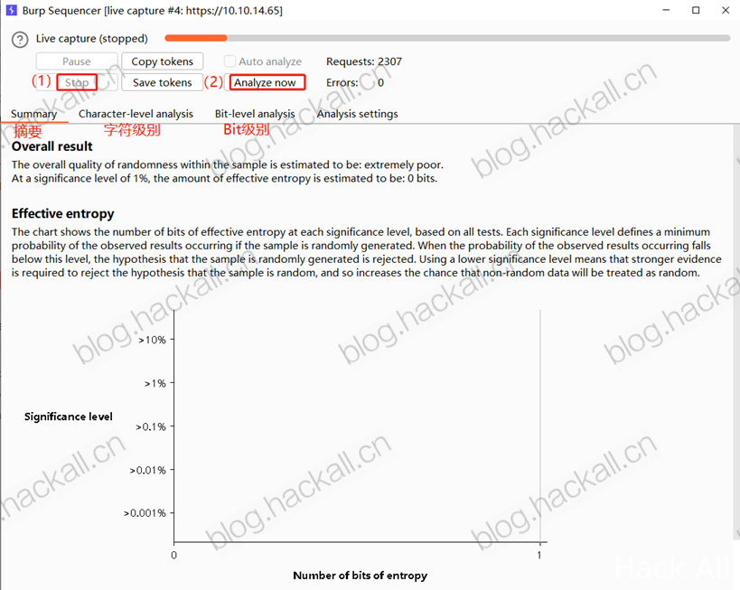Click the Burp Sequencer title bar icon

pyautogui.click(x=12, y=10)
